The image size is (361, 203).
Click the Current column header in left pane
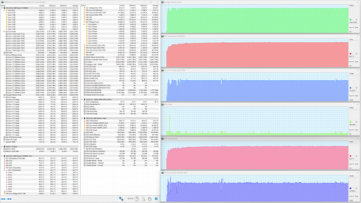[42, 6]
